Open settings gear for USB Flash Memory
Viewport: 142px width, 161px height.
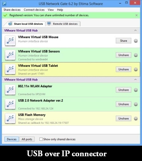coord(136,118)
